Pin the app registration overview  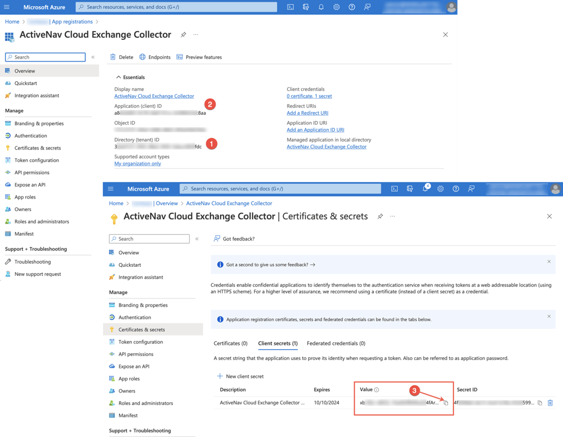[x=183, y=34]
